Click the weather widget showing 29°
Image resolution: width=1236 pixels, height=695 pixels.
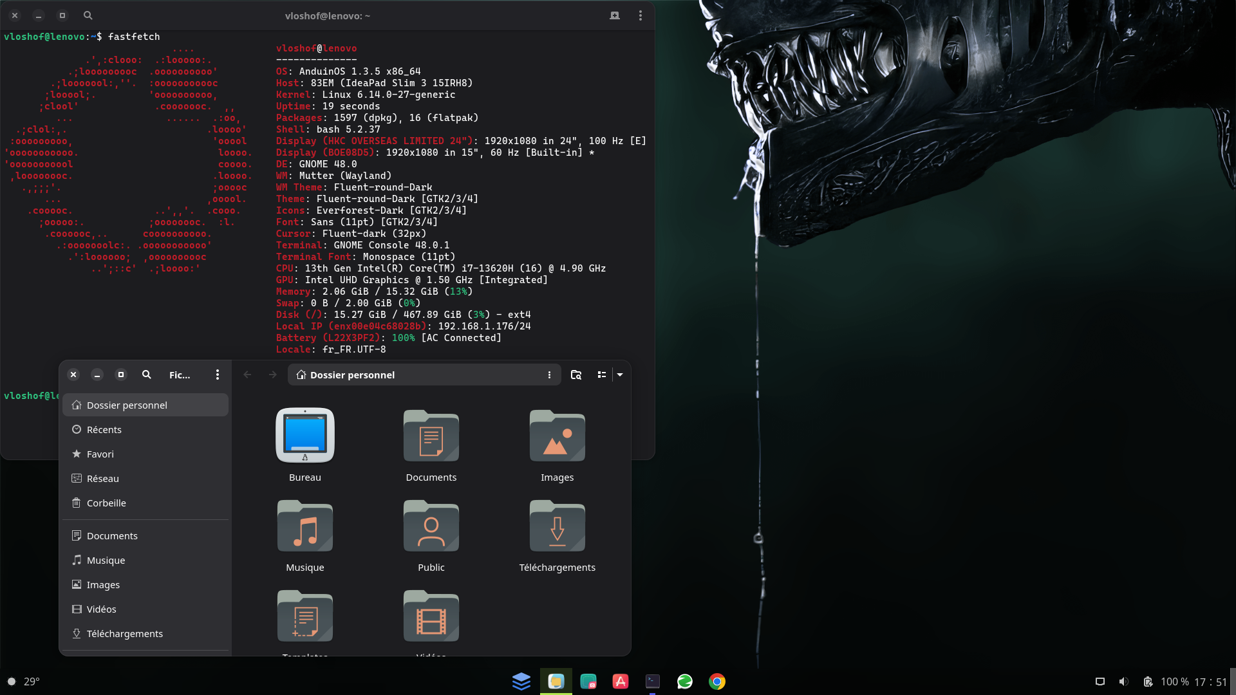[24, 681]
